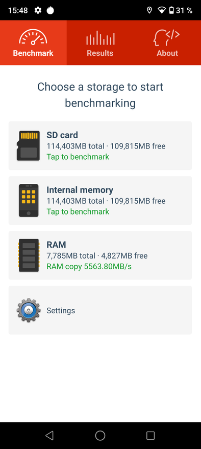Tap the Android home circle
The image size is (201, 449).
pyautogui.click(x=100, y=436)
